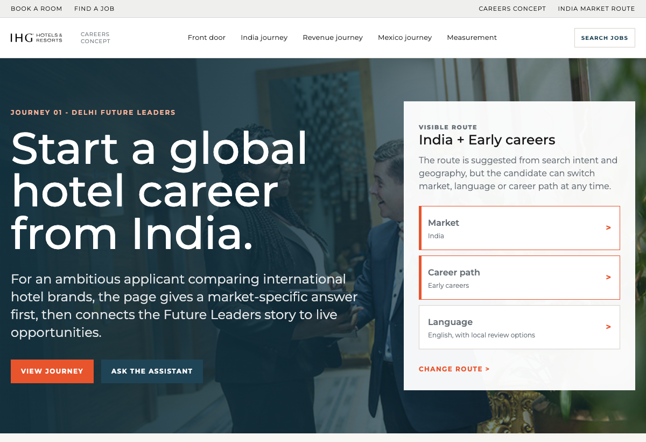Click the arrow on the Market row
This screenshot has height=442, width=646.
[x=608, y=228]
